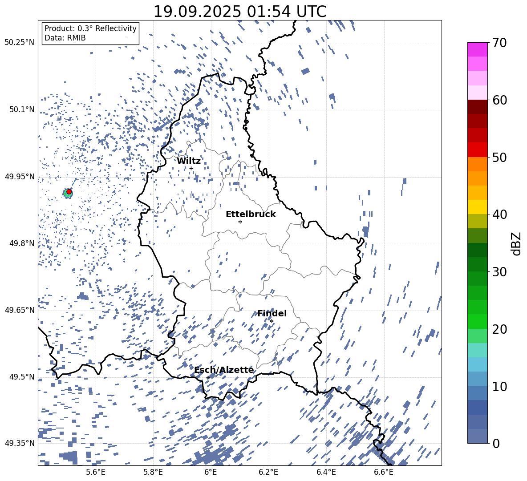The height and width of the screenshot is (481, 527).
Task: Click the 70 tick label on colorbar
Action: click(x=499, y=43)
